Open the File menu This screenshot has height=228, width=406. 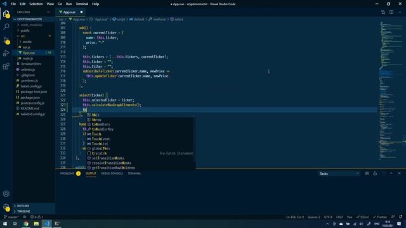click(x=13, y=4)
